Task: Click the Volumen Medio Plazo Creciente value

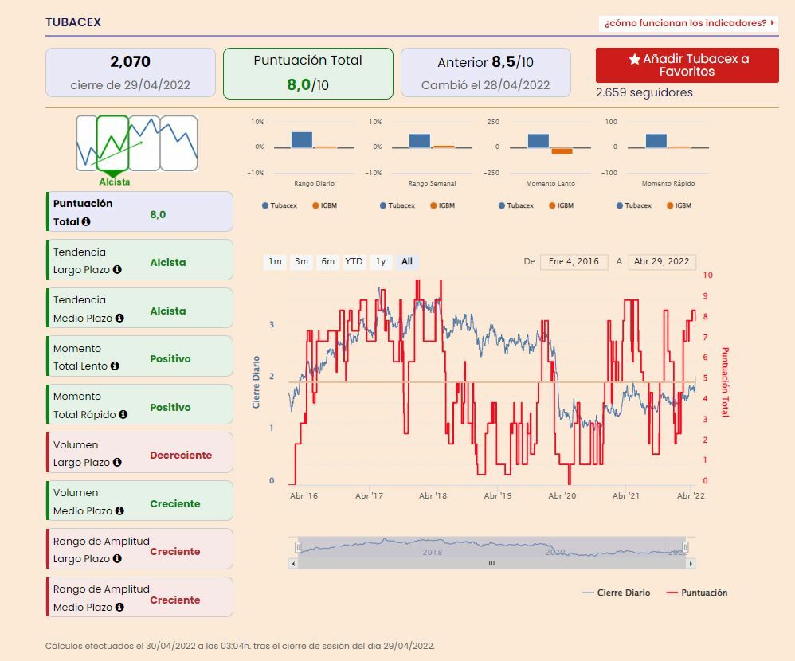Action: click(175, 504)
